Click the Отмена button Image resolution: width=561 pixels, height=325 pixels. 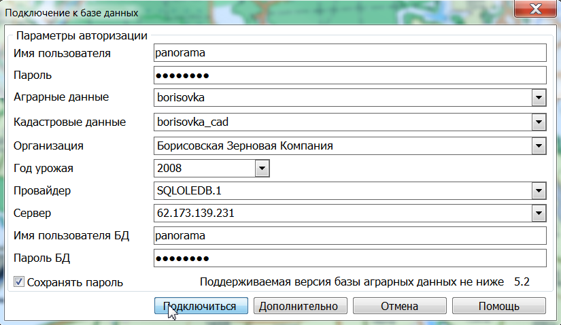point(398,306)
